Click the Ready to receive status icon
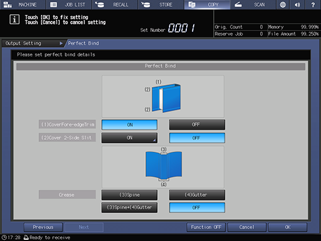The width and height of the screenshot is (321, 241). (x=26, y=237)
